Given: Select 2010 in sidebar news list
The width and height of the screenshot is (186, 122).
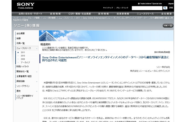Looking at the screenshot, I should tap(23, 56).
